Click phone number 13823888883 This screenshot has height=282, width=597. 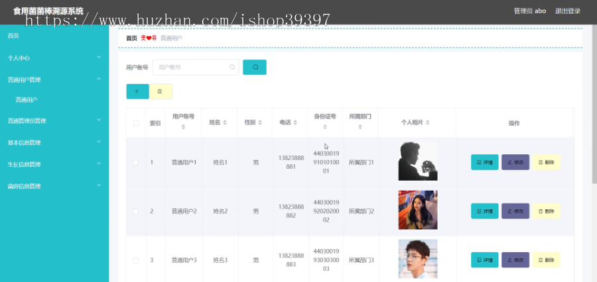point(291,260)
